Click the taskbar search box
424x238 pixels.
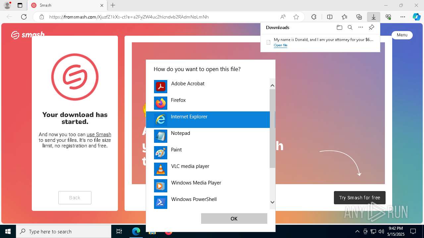(x=64, y=231)
